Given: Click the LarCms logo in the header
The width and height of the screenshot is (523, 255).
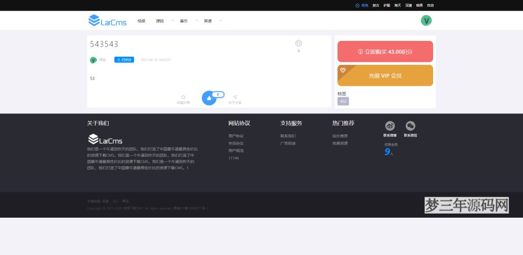Looking at the screenshot, I should click(107, 20).
